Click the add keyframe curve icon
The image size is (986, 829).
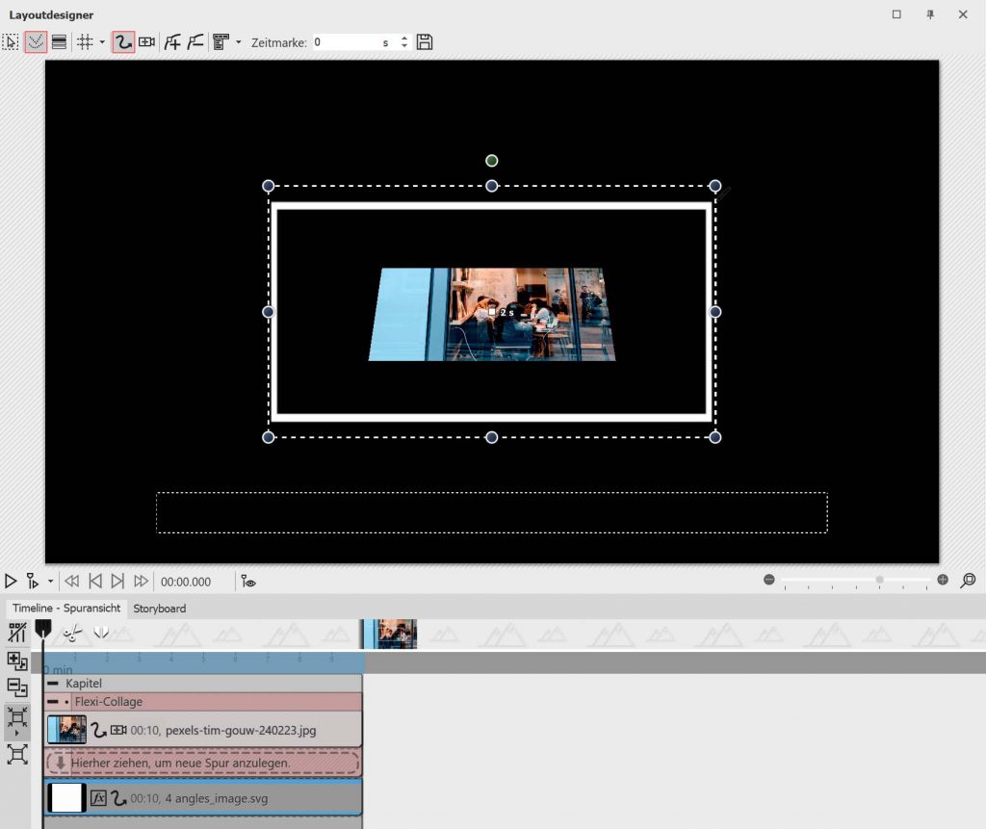[x=172, y=42]
